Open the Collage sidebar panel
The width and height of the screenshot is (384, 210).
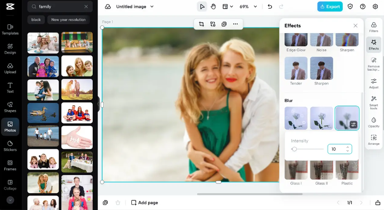[x=10, y=185]
